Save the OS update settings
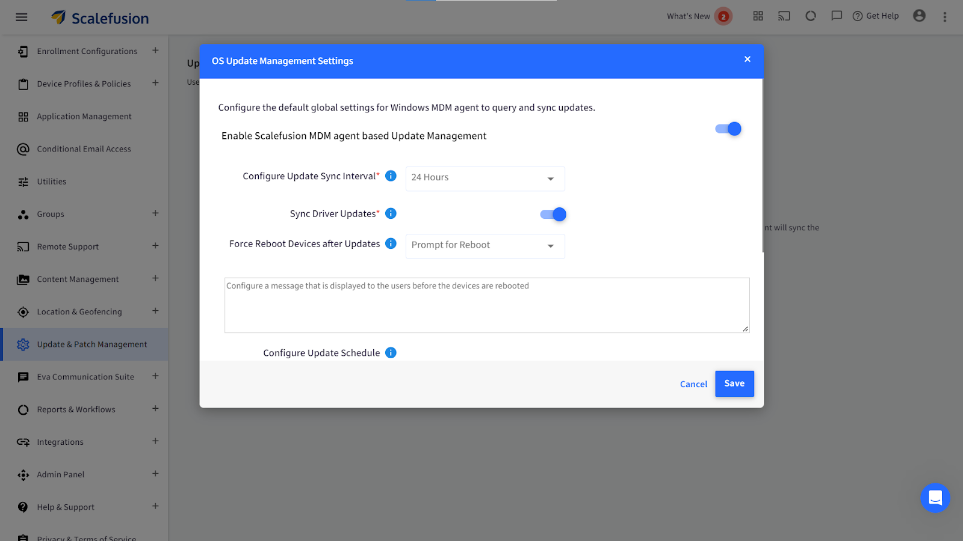This screenshot has height=541, width=963. coord(734,384)
